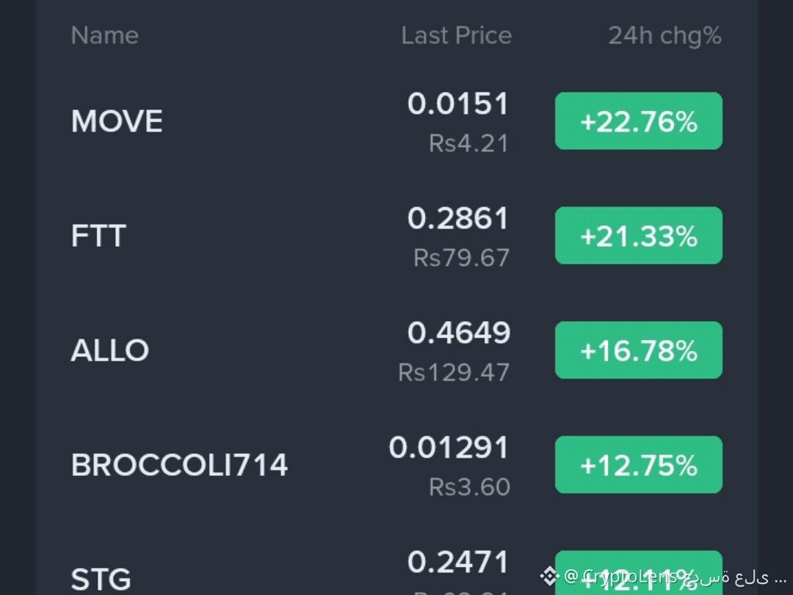793x595 pixels.
Task: Tap the +22.76% change badge
Action: coord(638,121)
